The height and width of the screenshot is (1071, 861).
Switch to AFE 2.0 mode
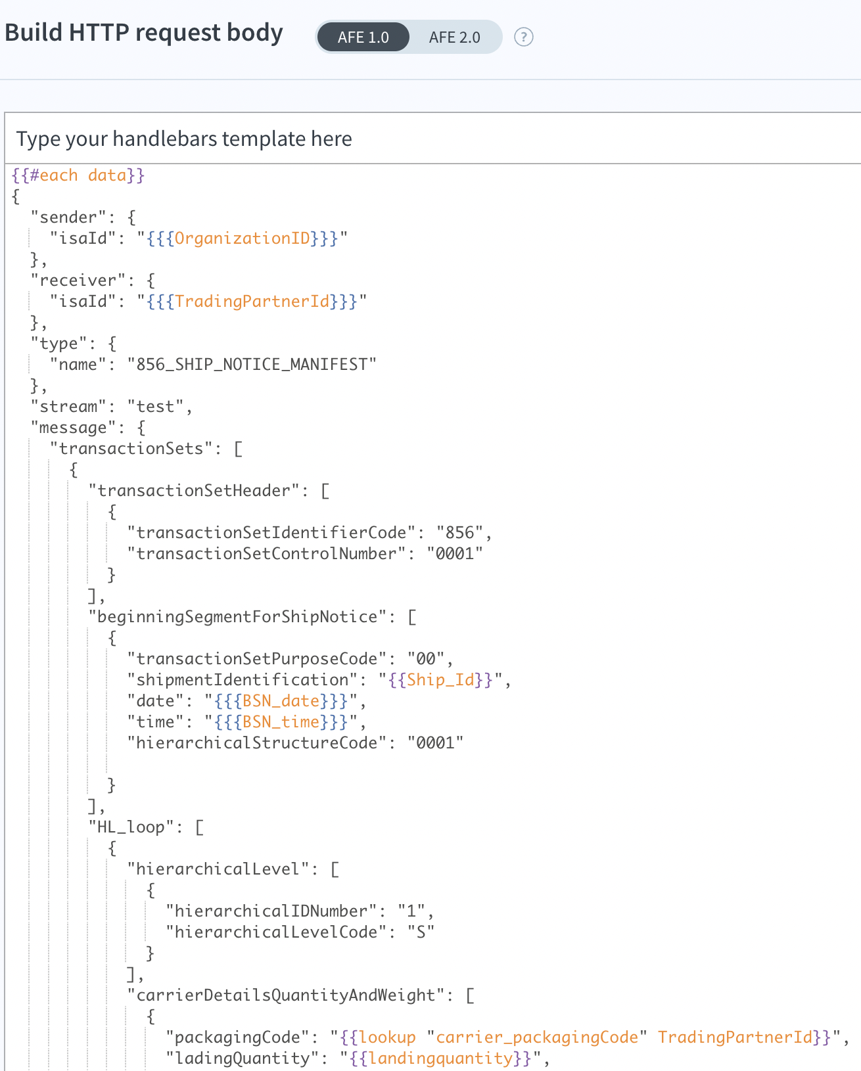tap(455, 37)
